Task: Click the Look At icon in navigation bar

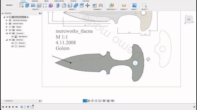Action: 89,101
